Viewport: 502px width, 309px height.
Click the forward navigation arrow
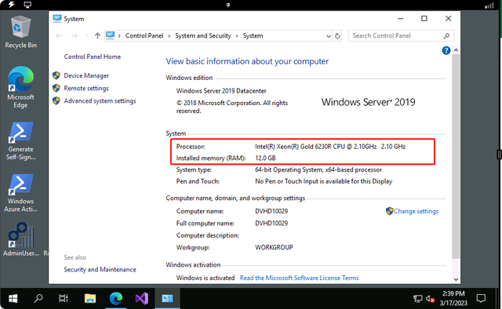click(75, 36)
